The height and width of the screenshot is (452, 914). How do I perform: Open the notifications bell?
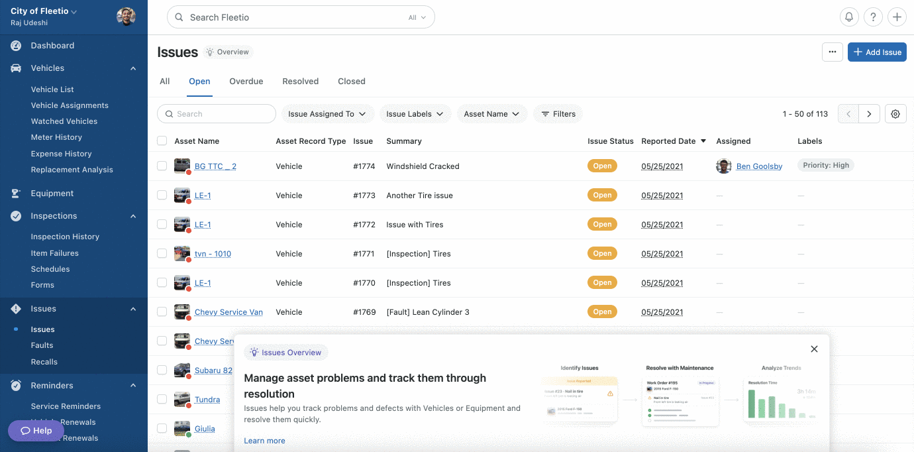(849, 17)
